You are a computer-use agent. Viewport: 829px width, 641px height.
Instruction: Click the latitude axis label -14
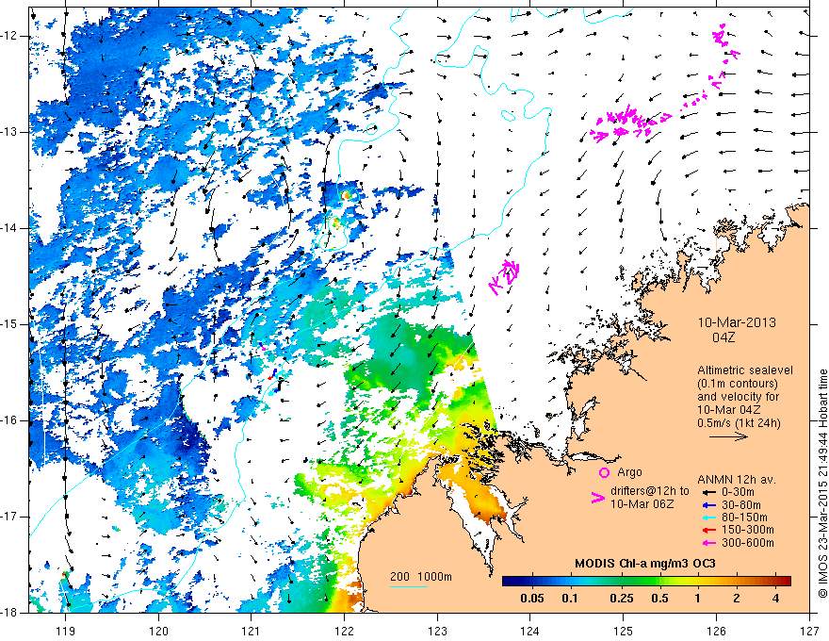point(9,228)
